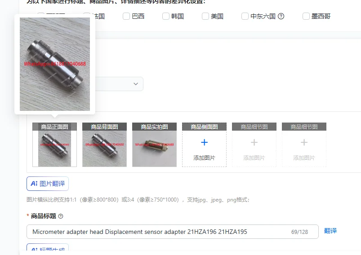
Task: Expand the dropdown chevron below the preview
Action: 136,84
